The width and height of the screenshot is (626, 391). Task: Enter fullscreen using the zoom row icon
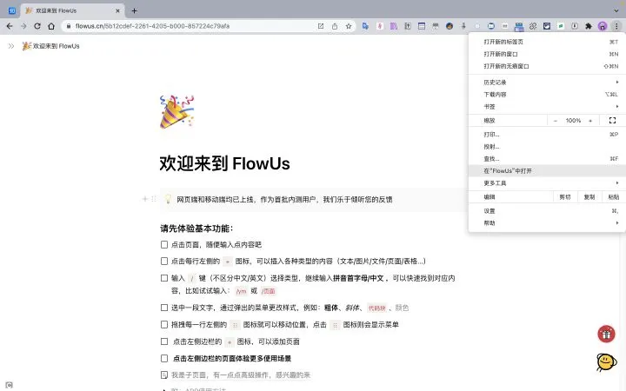[612, 120]
